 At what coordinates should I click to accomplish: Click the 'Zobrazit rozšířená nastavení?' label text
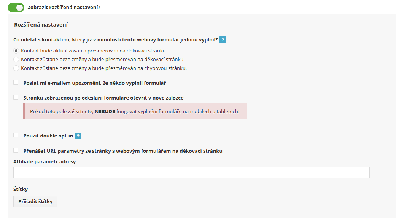(64, 8)
